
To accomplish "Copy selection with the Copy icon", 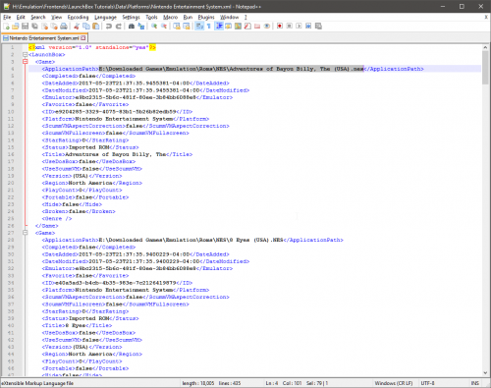I will (x=86, y=27).
